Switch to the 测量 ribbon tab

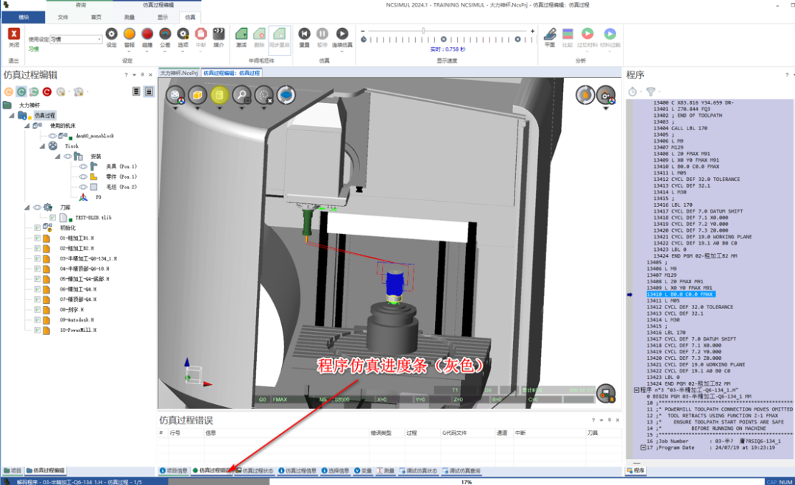[130, 17]
